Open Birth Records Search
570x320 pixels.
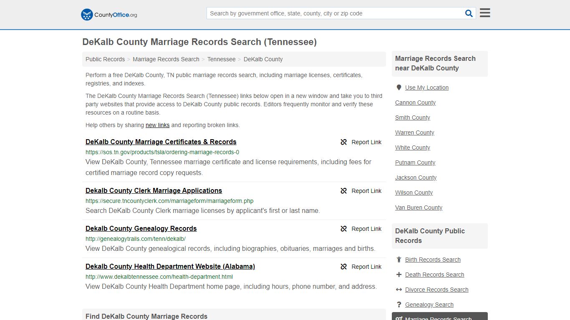click(433, 260)
